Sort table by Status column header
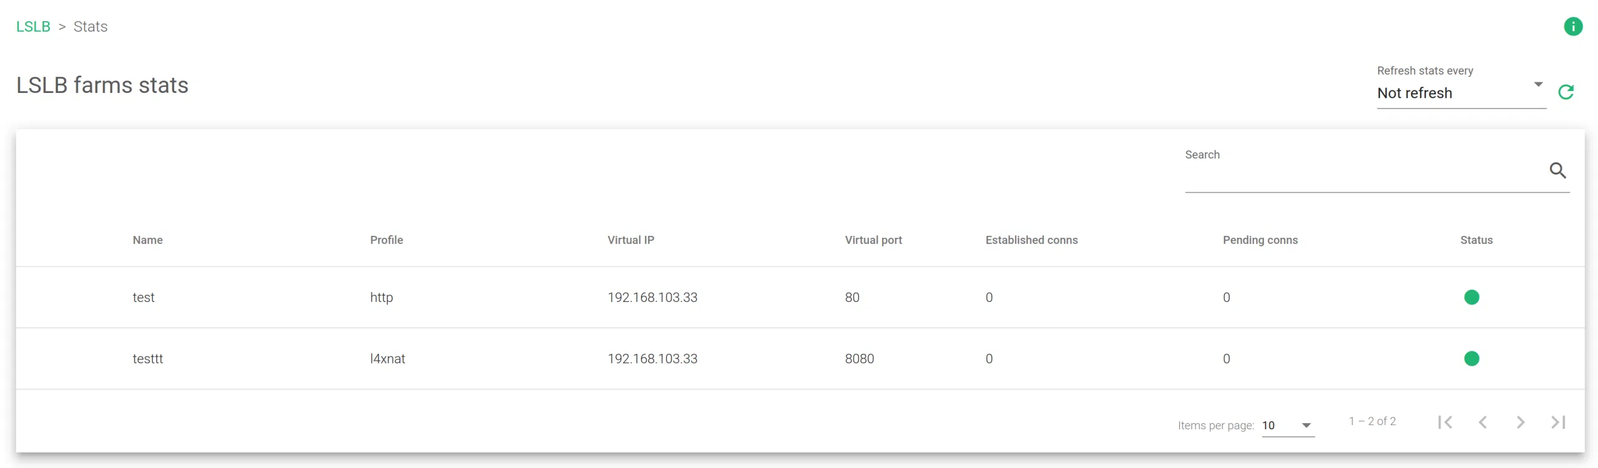Screen dimensions: 1598x468 tap(1476, 240)
